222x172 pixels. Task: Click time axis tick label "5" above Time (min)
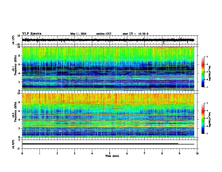click(x=110, y=153)
